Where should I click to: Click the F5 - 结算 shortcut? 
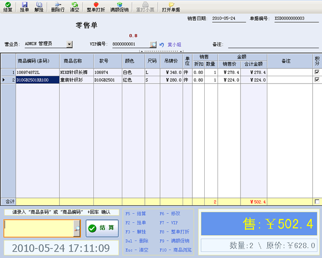click(136, 213)
